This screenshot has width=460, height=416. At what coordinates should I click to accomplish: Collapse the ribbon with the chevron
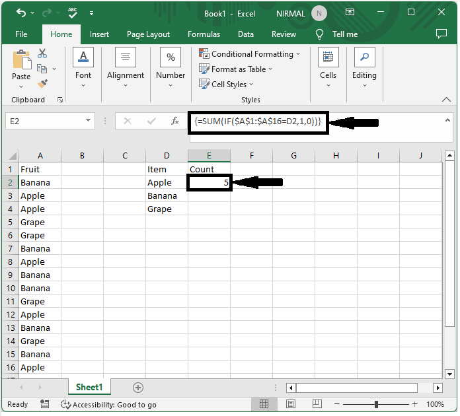(446, 100)
